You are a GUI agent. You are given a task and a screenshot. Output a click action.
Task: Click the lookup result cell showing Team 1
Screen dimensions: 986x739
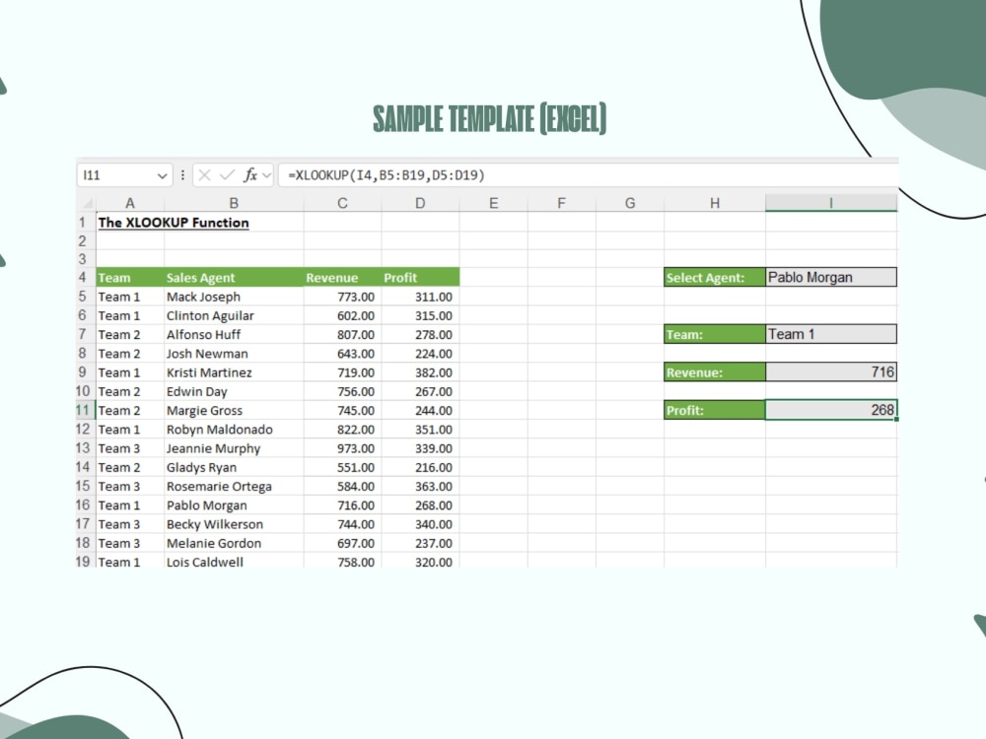tap(831, 334)
